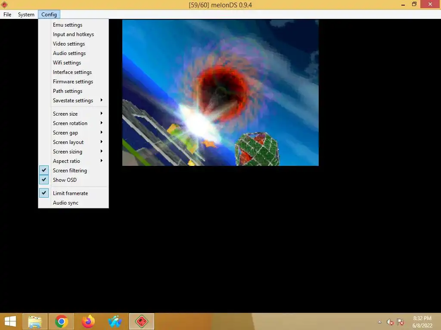Click the taskbar clock showing 8:32 PM
This screenshot has height=330, width=441.
[x=422, y=322]
